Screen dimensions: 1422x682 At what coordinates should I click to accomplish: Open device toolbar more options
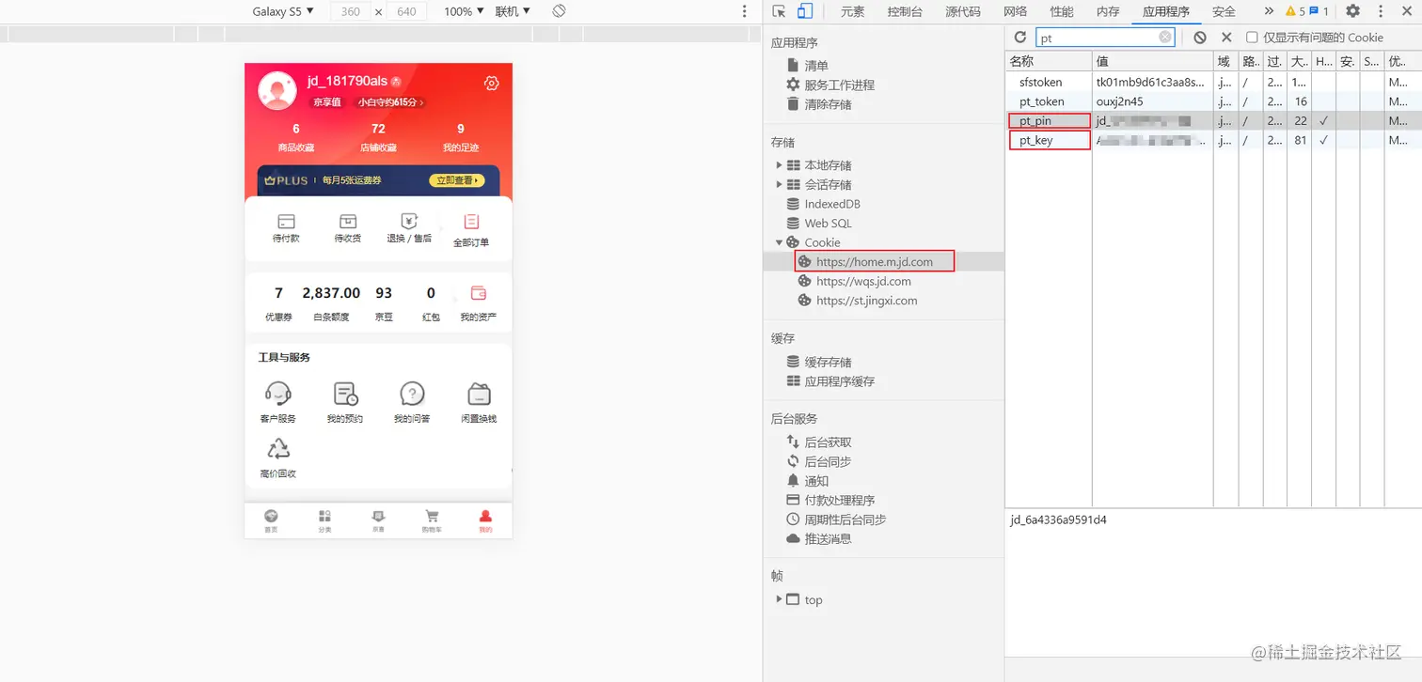[745, 11]
